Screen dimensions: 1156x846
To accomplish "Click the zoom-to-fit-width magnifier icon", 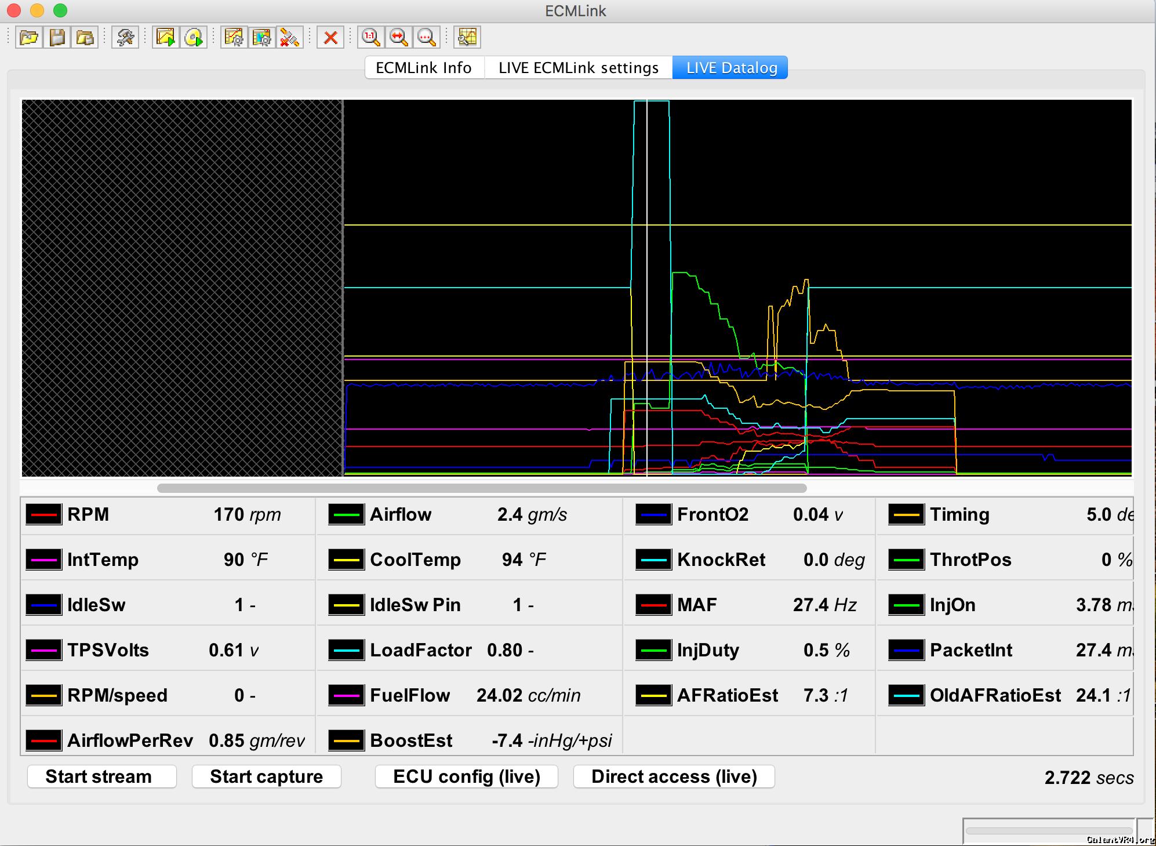I will coord(398,38).
